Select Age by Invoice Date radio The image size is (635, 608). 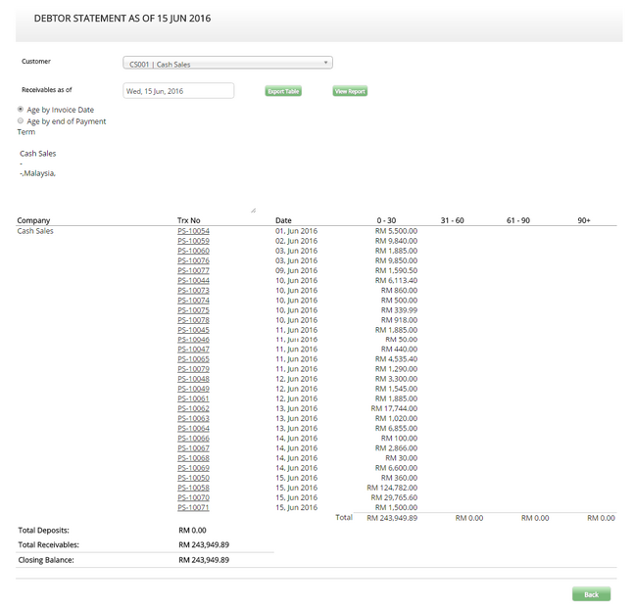pos(21,110)
